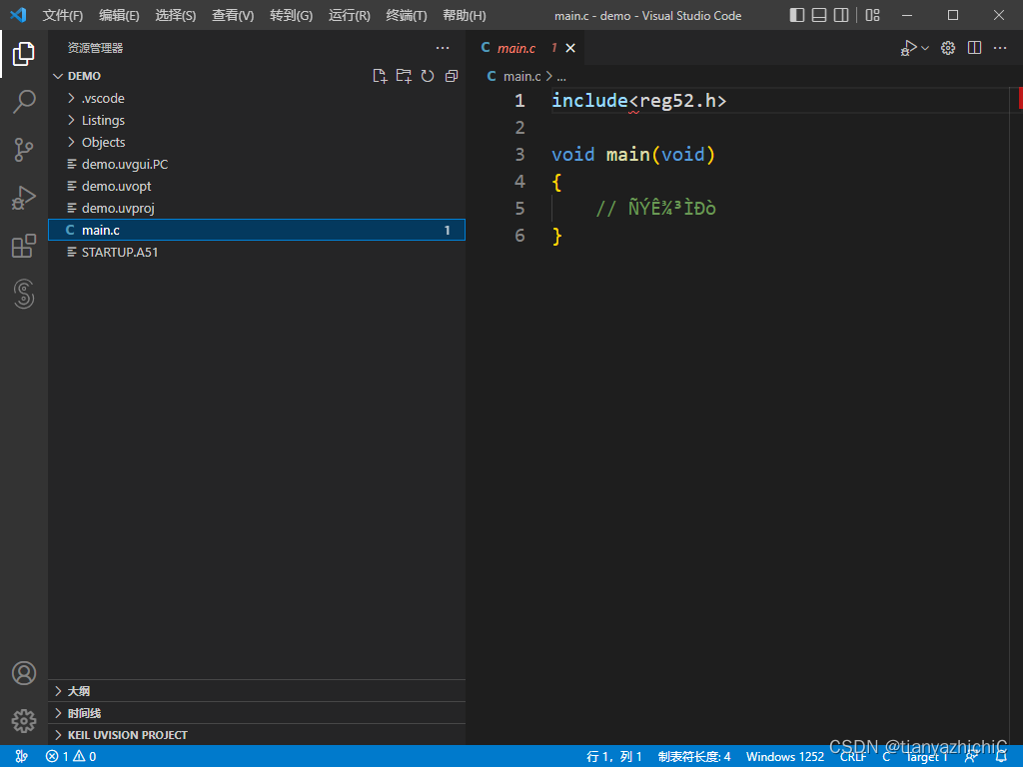
Task: Toggle the primary side bar layout
Action: pos(796,15)
